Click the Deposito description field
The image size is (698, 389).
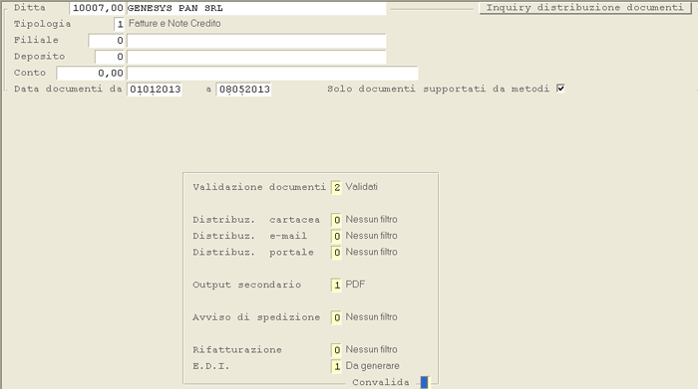[x=256, y=57]
